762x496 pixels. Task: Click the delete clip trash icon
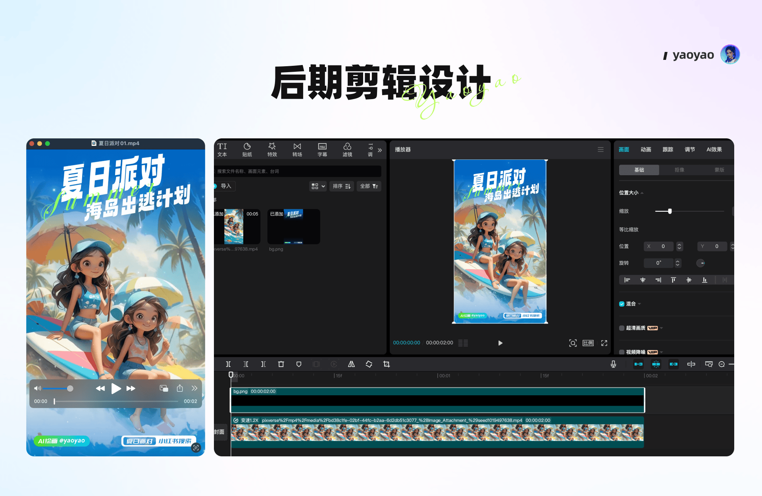(x=281, y=364)
